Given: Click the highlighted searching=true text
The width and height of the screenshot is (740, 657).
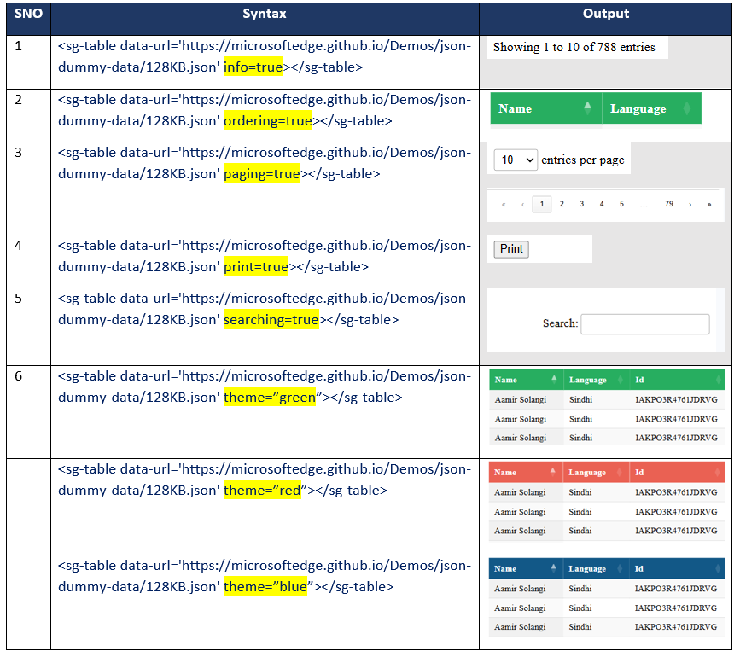Looking at the screenshot, I should 271,320.
